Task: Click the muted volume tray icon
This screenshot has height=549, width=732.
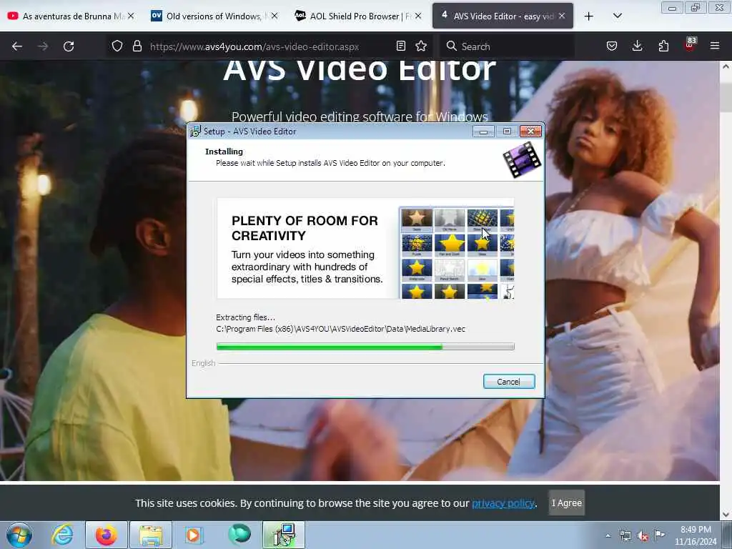Action: tap(643, 536)
